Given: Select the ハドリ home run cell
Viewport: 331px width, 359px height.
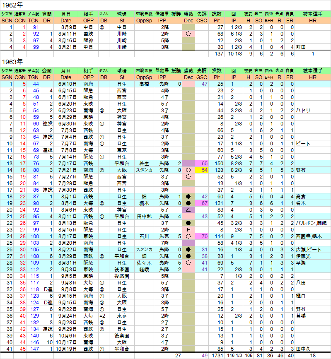Looking at the screenshot, I should (x=313, y=111).
